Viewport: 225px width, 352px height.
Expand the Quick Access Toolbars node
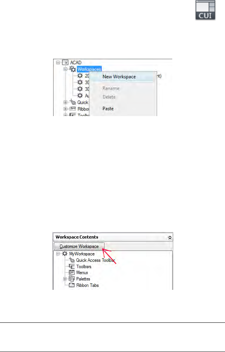point(65,102)
